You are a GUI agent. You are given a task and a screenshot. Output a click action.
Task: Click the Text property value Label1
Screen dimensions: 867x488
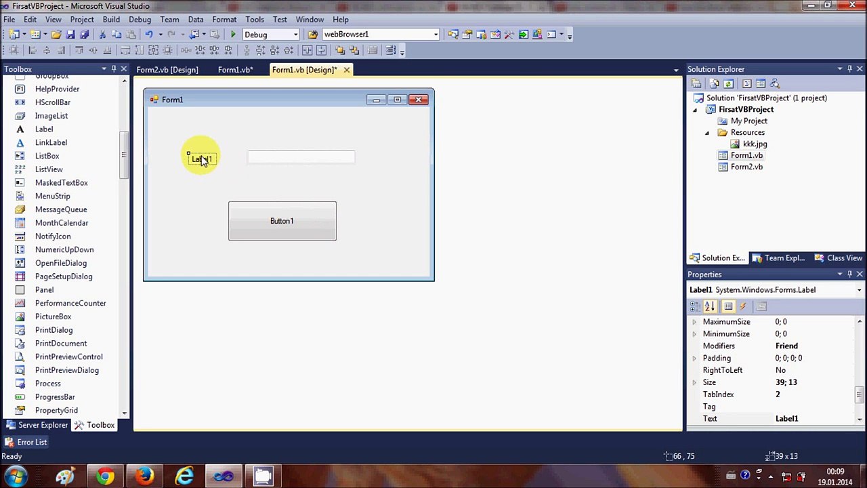tap(786, 419)
